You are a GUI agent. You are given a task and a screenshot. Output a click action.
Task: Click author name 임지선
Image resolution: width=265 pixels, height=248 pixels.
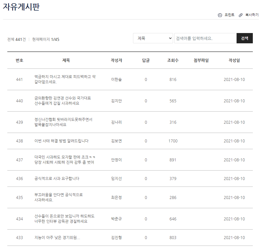pos(117,178)
